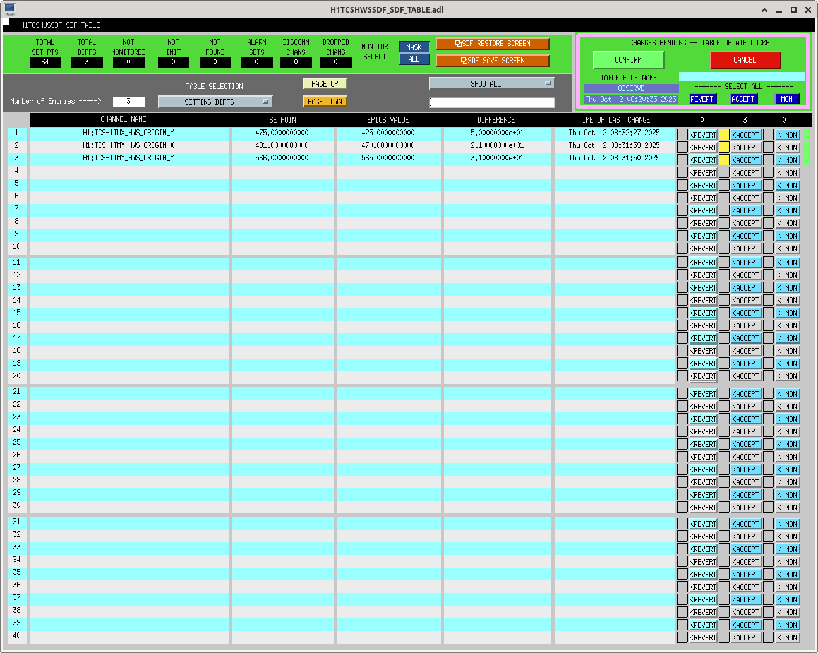Click the roll-up arrow in the title bar
This screenshot has width=818, height=653.
pyautogui.click(x=764, y=9)
